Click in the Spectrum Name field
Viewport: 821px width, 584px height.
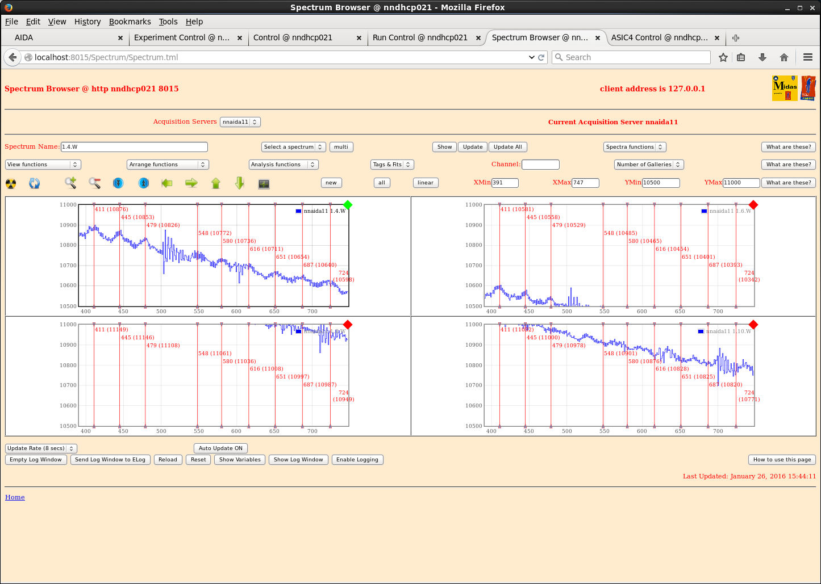point(134,147)
